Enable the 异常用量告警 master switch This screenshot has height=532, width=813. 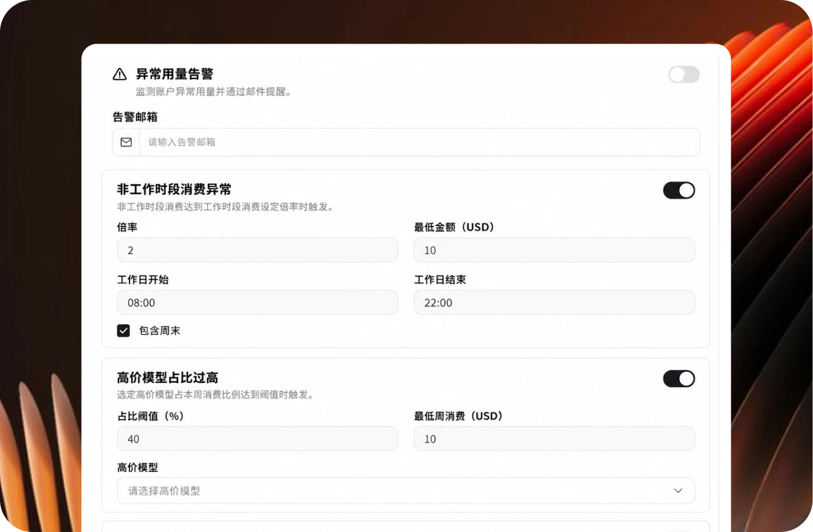click(684, 74)
